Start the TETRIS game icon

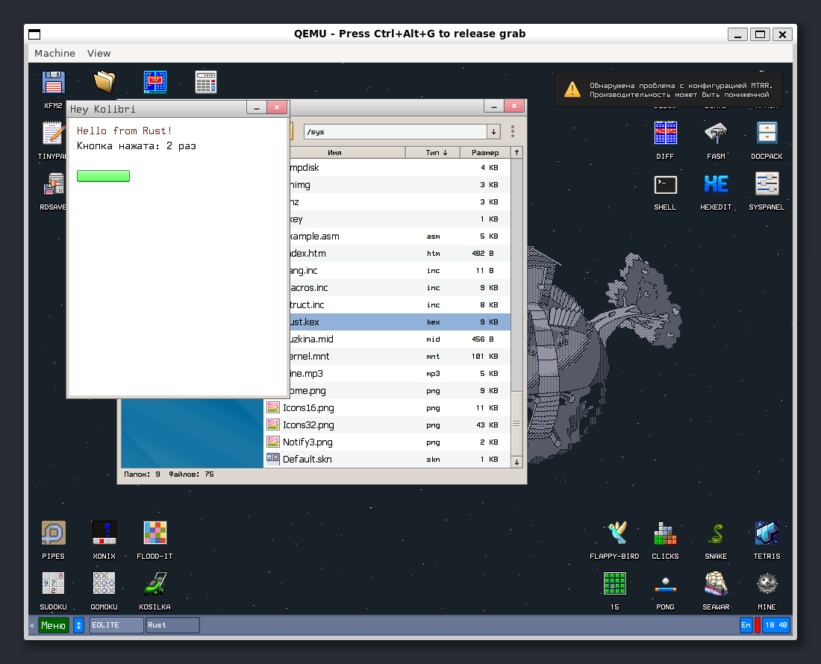coord(767,533)
